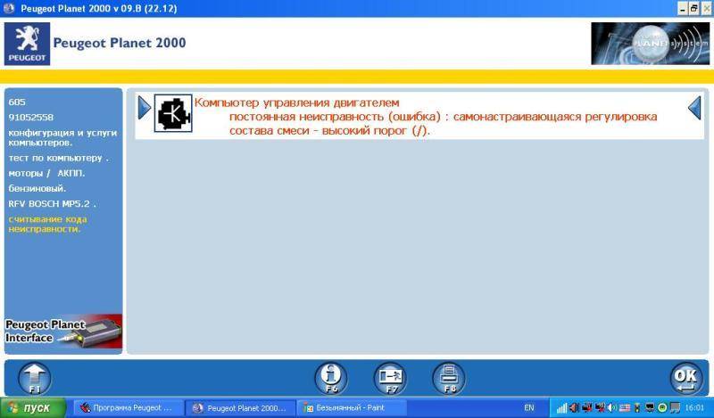Viewport: 714px width, 418px height.
Task: Switch to 'Peugeot Planet 2000' taskbar button
Action: (x=240, y=408)
